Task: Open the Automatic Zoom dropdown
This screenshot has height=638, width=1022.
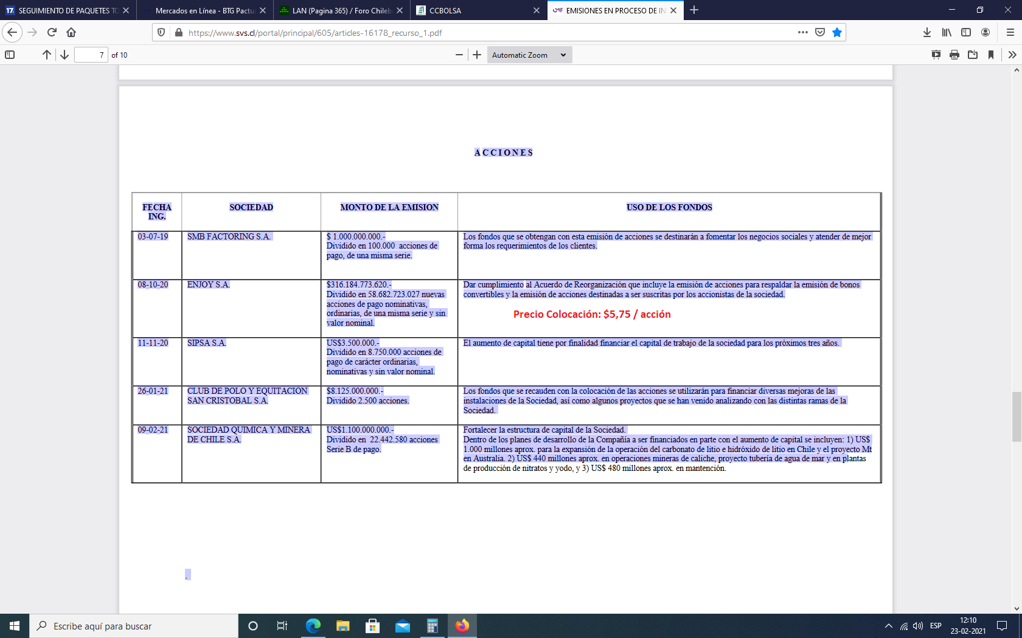Action: pyautogui.click(x=529, y=55)
